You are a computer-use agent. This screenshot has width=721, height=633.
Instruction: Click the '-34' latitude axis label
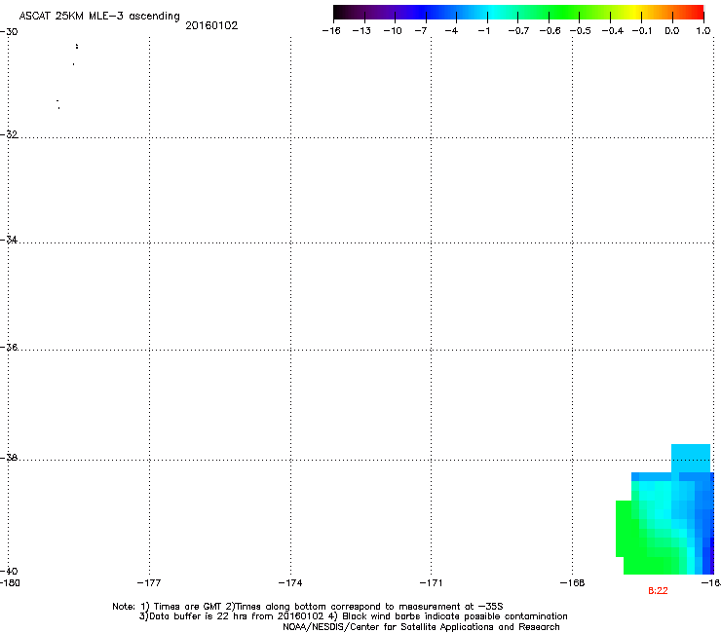click(9, 240)
